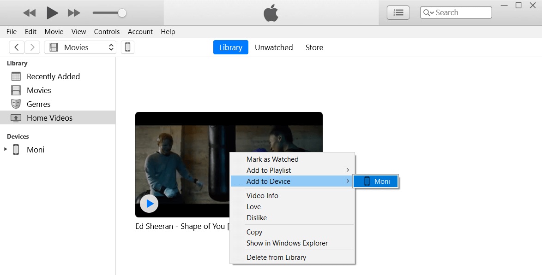The width and height of the screenshot is (542, 275).
Task: Click the blue play icon on video thumbnail
Action: pos(149,203)
